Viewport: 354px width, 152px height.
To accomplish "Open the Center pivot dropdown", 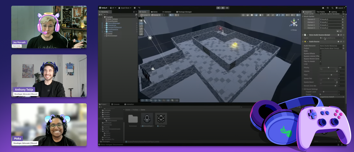I will (145, 15).
